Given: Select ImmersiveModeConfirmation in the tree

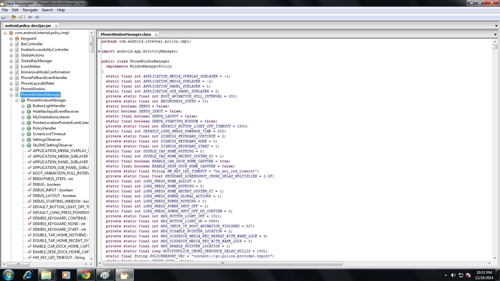Looking at the screenshot, I should 45,72.
